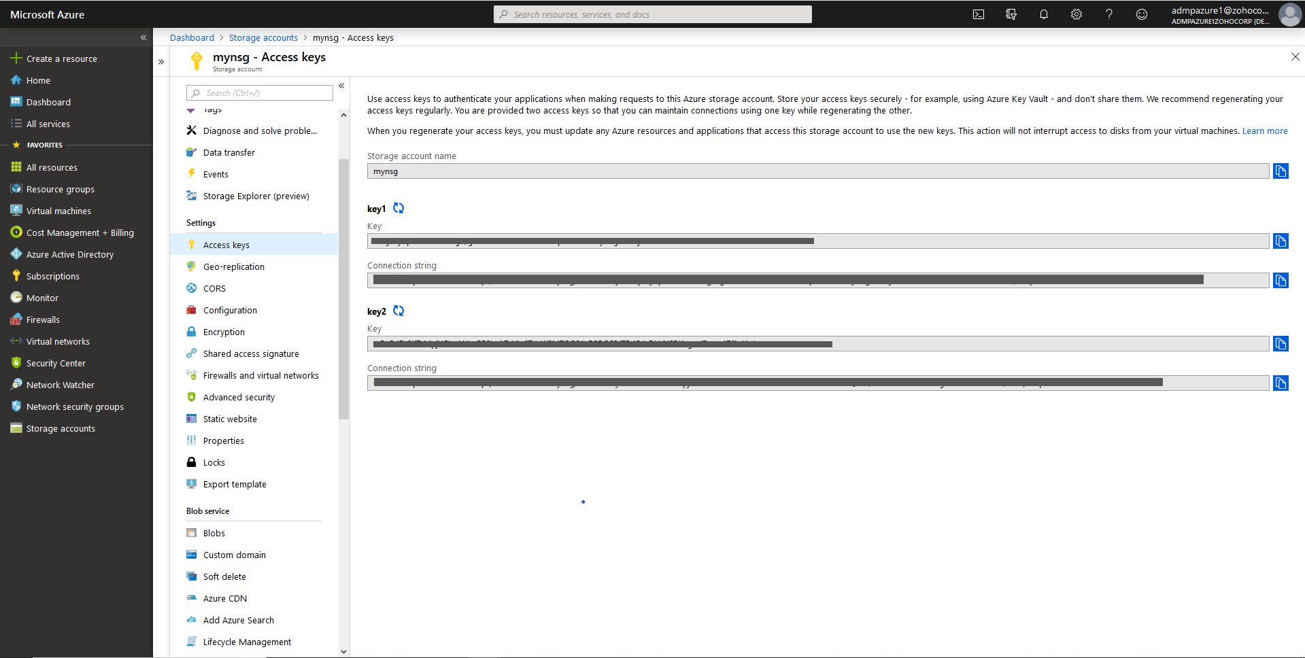Viewport: 1305px width, 658px height.
Task: Open Cost Management + Billing
Action: 76,232
